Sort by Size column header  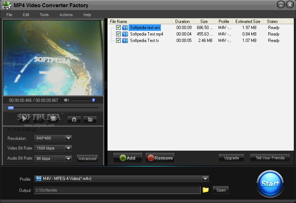[x=204, y=22]
